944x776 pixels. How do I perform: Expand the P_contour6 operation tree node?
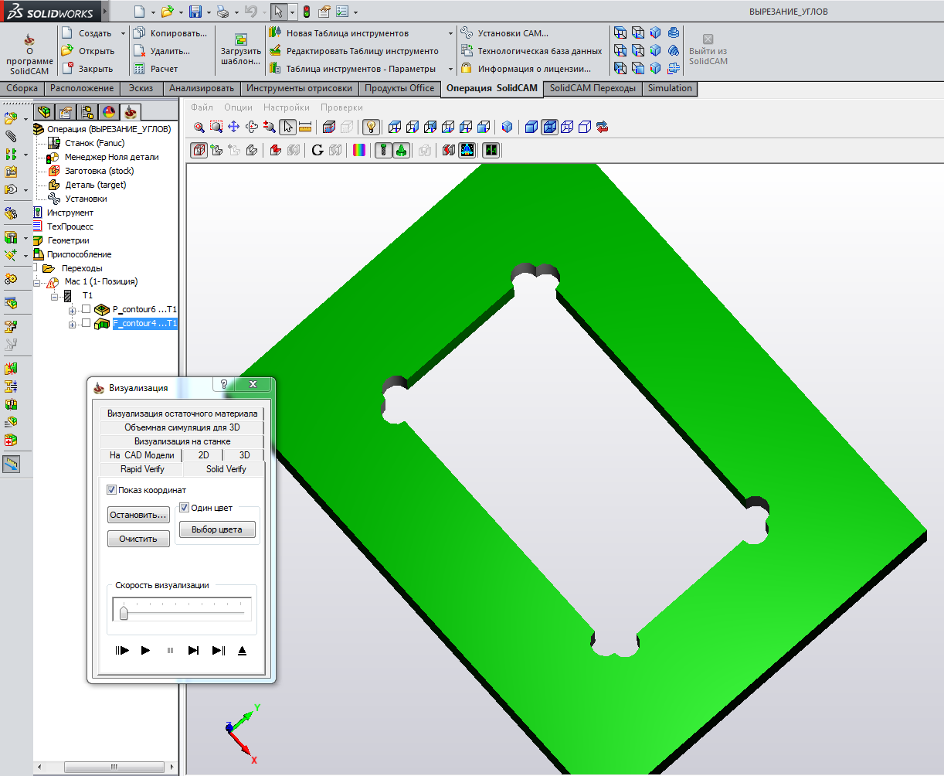[x=72, y=310]
